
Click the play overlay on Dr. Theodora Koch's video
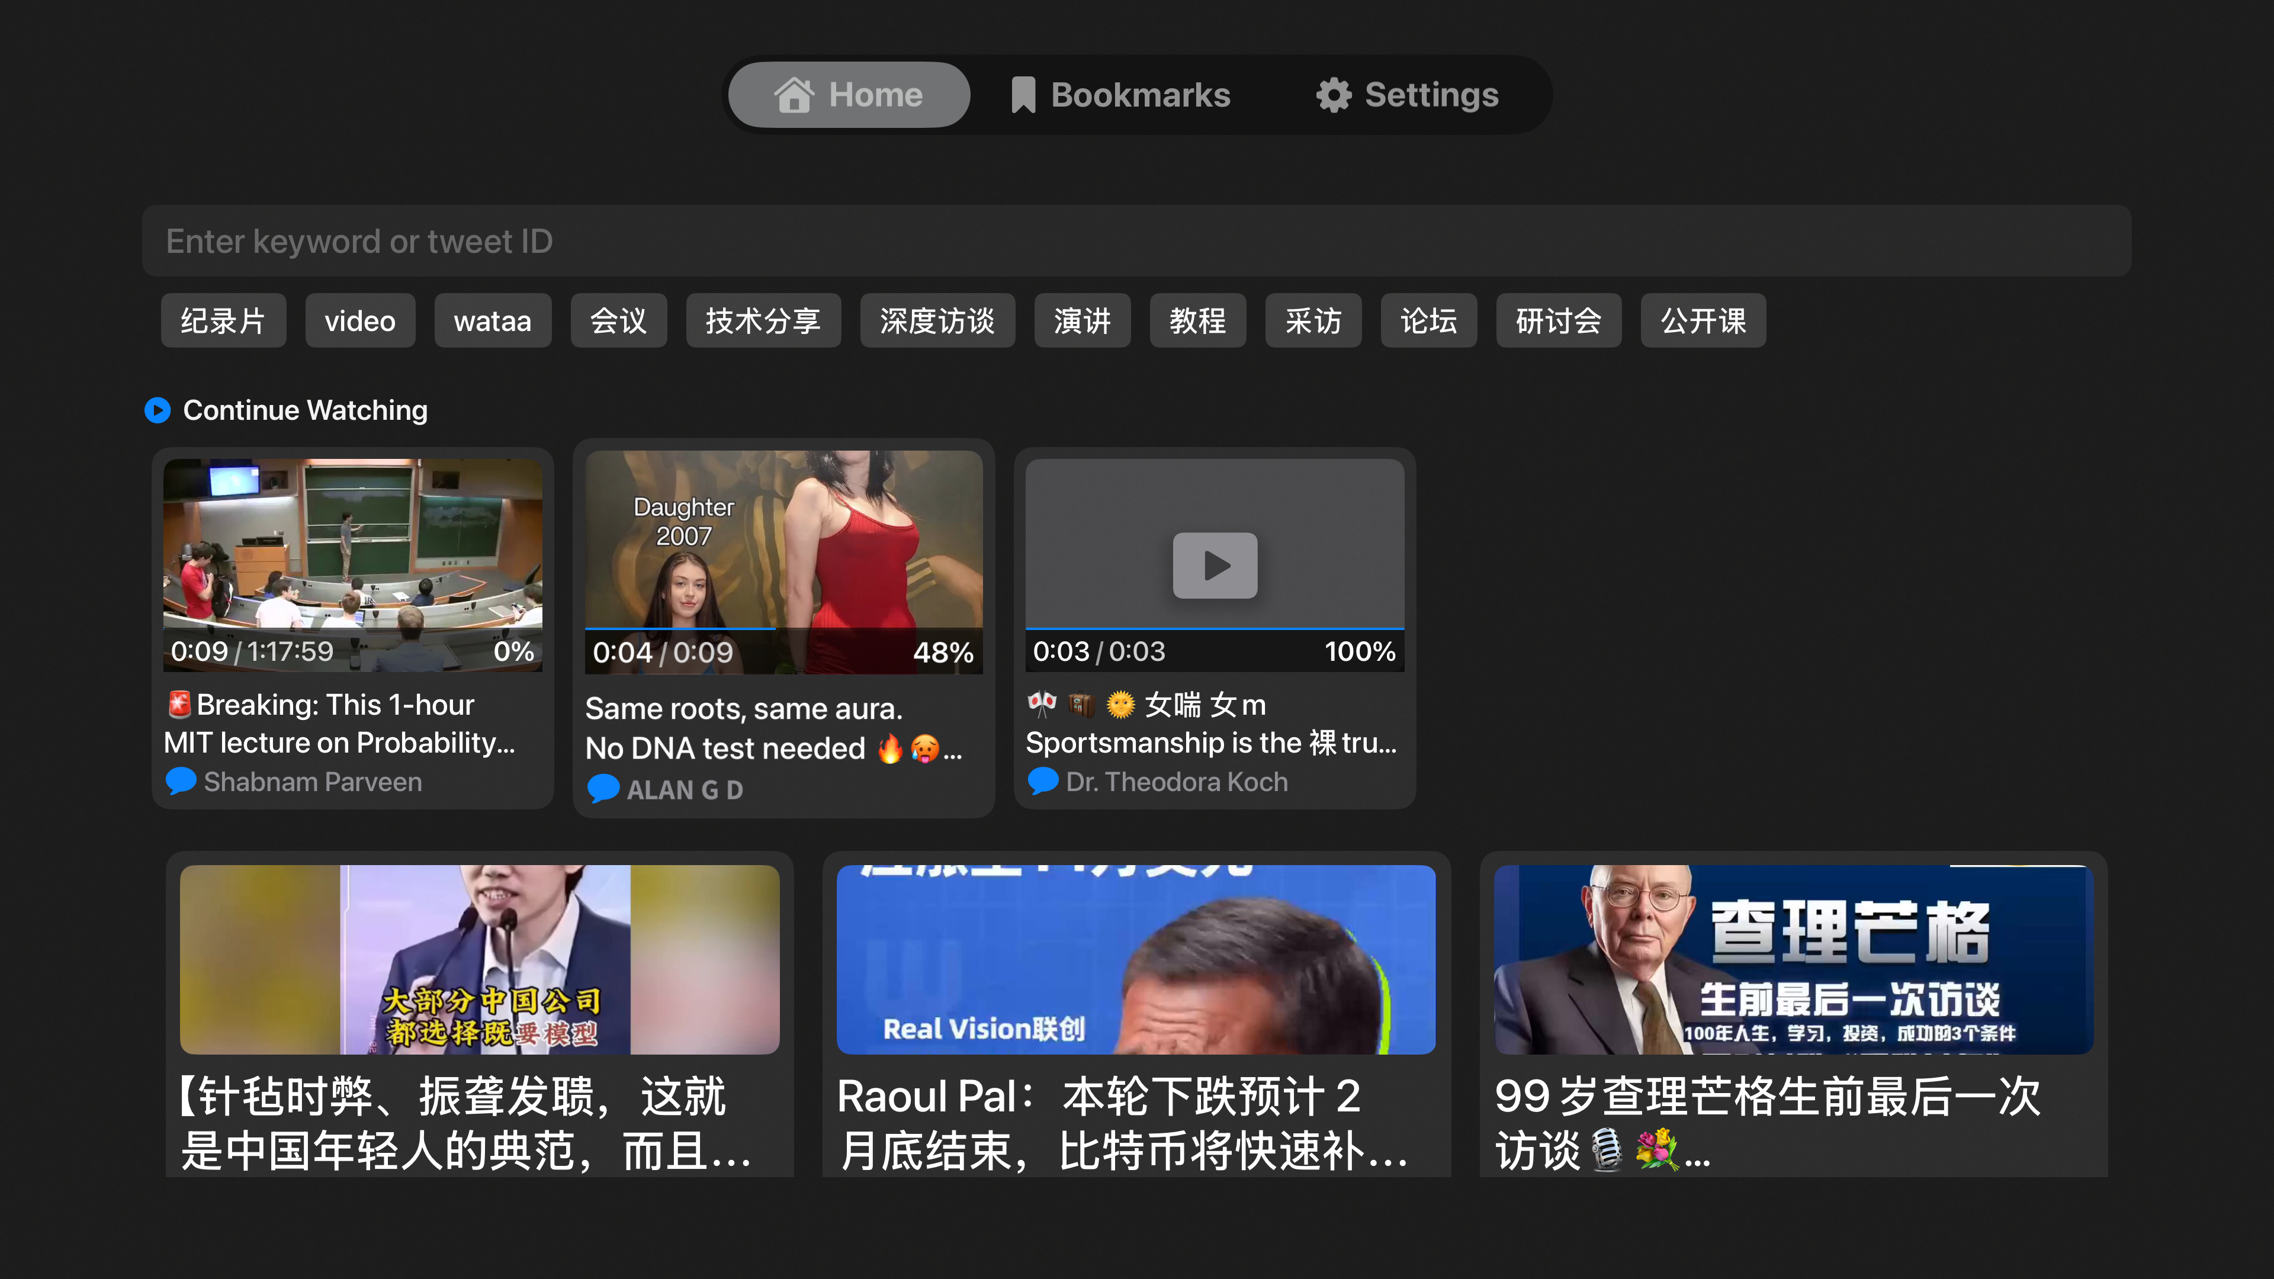pos(1214,566)
